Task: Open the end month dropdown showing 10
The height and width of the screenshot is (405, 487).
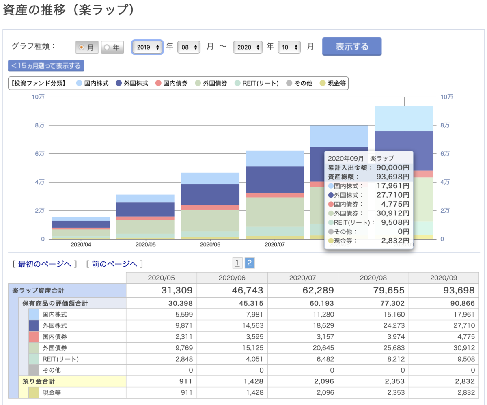Action: (289, 47)
